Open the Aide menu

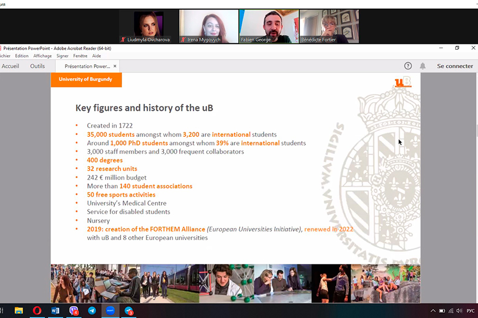(97, 56)
